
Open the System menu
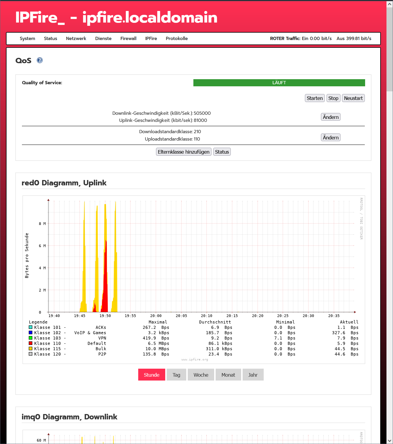click(27, 39)
